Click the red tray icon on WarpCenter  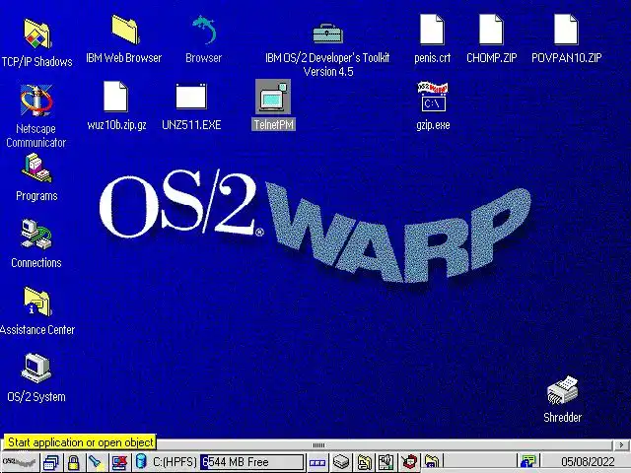[410, 462]
